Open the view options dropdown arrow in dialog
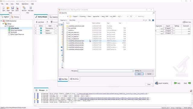 click(146, 20)
